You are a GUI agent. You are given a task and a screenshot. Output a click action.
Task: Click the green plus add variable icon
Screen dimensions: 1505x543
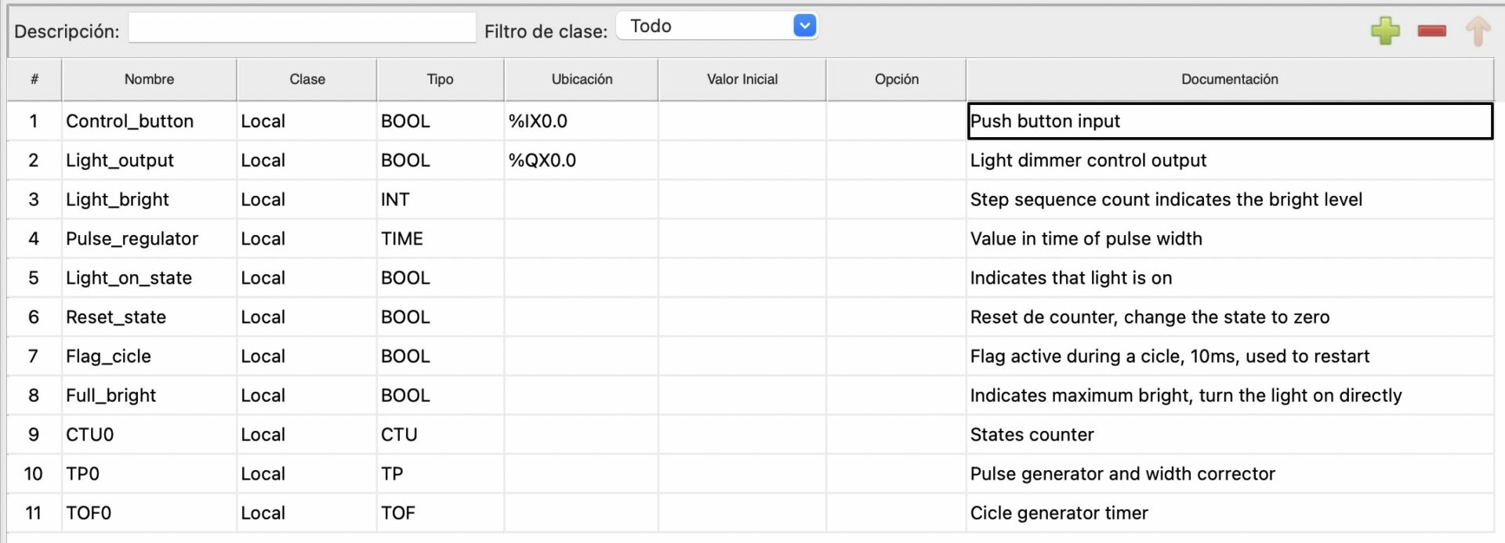(1385, 31)
